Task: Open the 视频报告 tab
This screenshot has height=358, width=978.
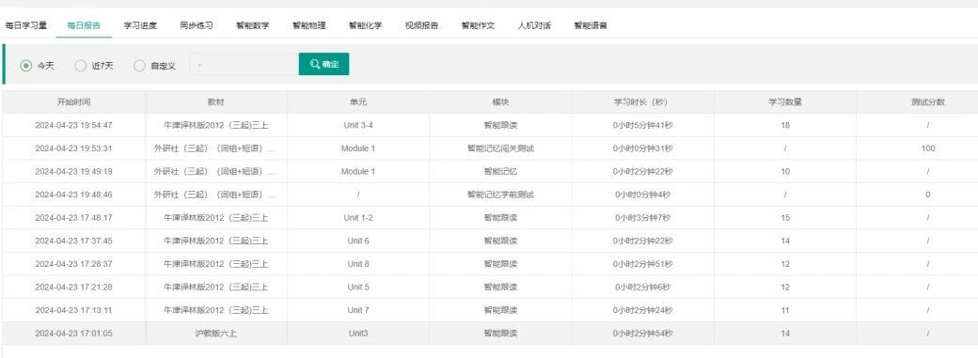Action: click(421, 25)
